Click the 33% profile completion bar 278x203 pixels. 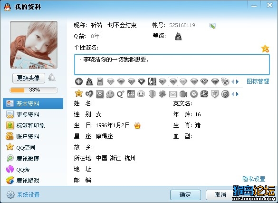pyautogui.click(x=34, y=90)
